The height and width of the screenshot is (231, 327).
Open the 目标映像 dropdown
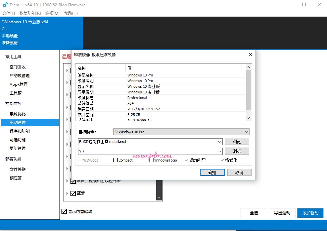[247, 132]
